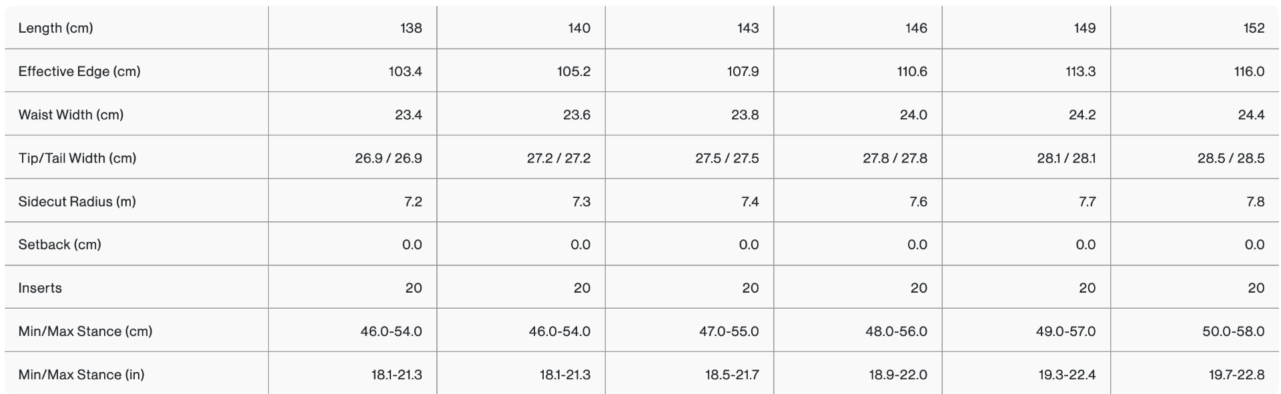Select the 107.9 effective edge value

(x=743, y=71)
